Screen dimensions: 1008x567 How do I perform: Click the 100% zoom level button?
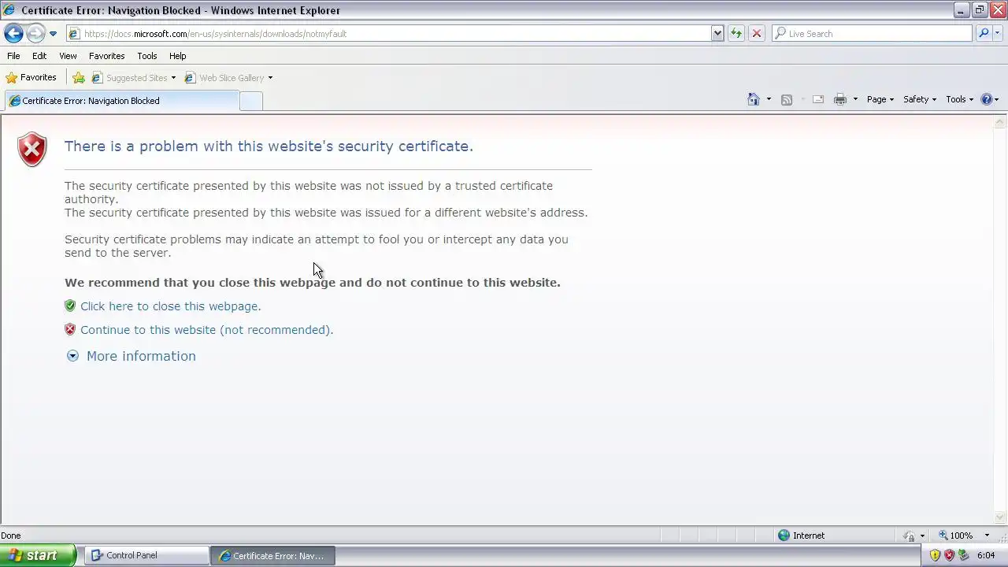pyautogui.click(x=955, y=535)
